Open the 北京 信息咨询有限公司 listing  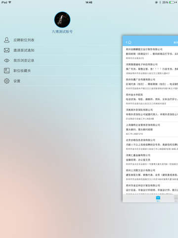pyautogui.click(x=150, y=145)
